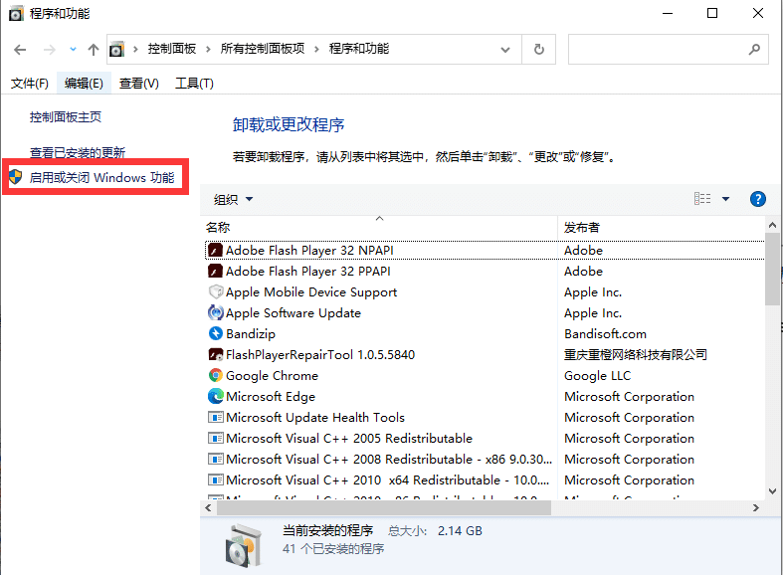Click the Google Chrome icon
Screen dimensions: 783x575
[215, 375]
